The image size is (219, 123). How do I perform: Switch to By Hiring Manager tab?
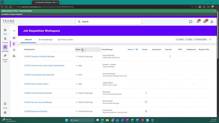coord(46,40)
